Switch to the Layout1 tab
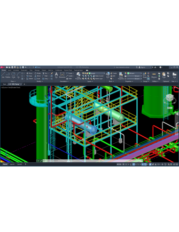 (12, 164)
